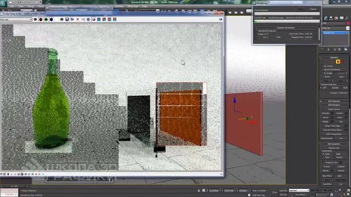The width and height of the screenshot is (351, 197).
Task: Open the Help menu in 3ds Max
Action: tap(144, 7)
